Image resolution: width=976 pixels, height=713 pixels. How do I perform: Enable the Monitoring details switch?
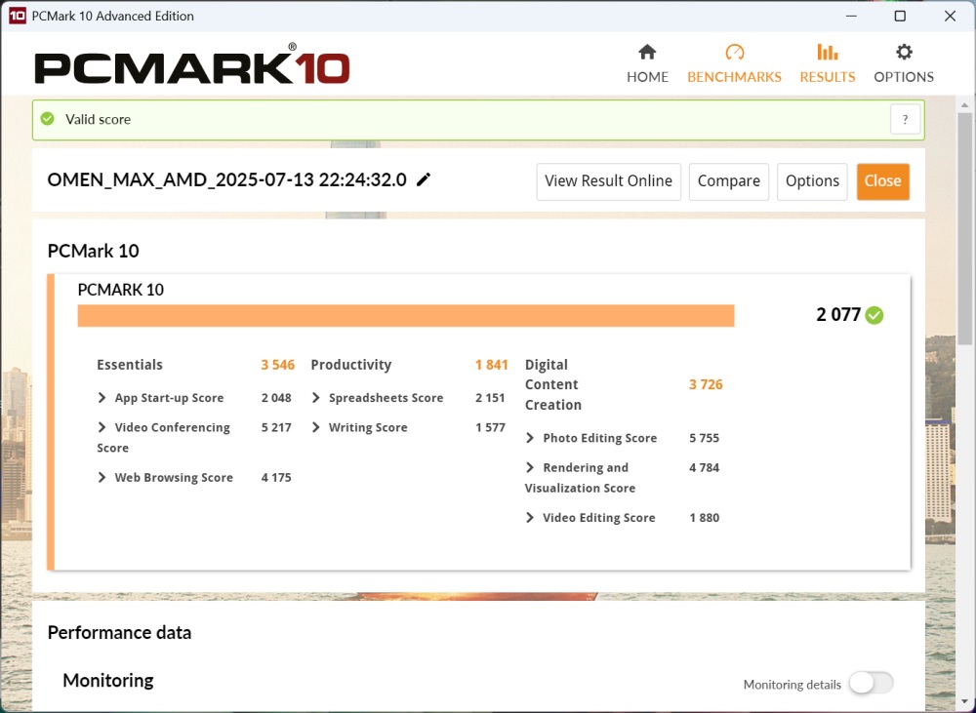[x=870, y=684]
